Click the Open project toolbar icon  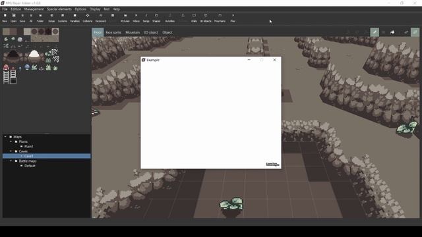tap(13, 18)
